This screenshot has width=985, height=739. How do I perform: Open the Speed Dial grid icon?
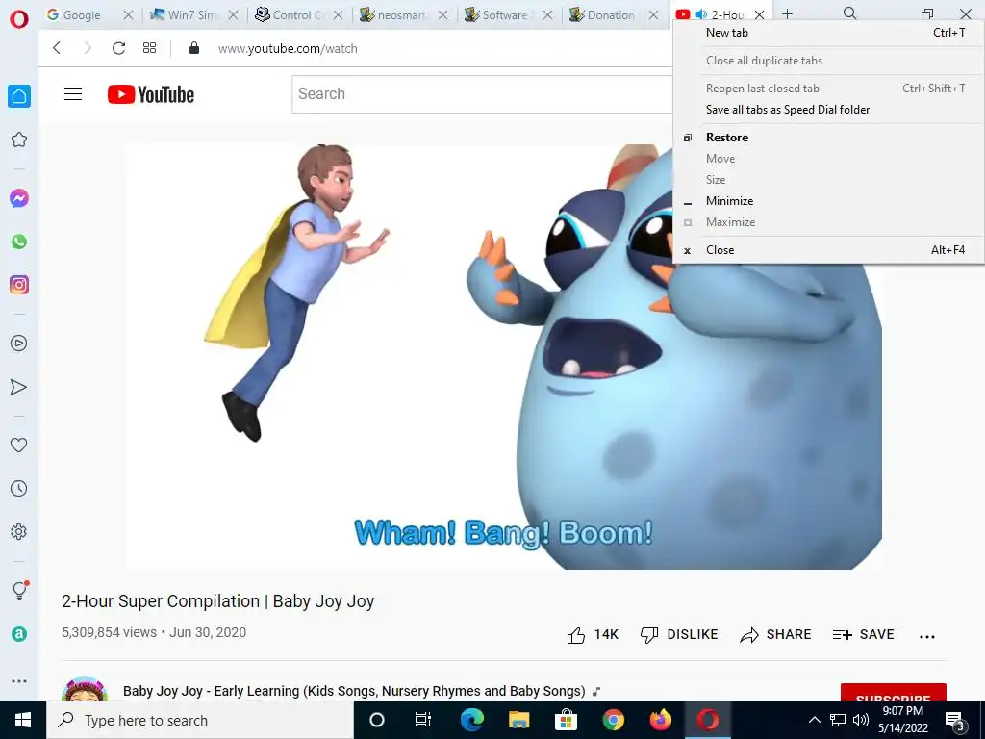[x=149, y=48]
